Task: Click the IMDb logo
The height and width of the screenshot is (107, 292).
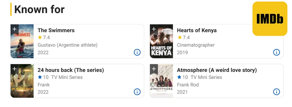Action: point(270,19)
